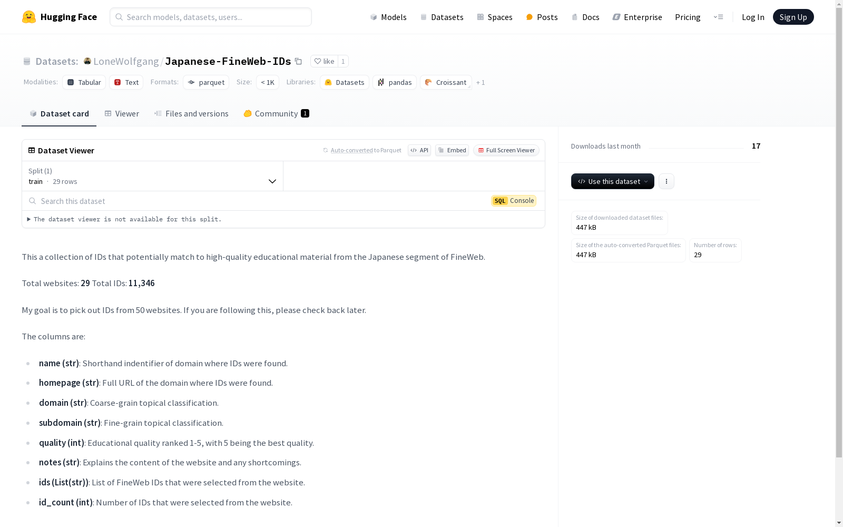Open the SQL Console
This screenshot has width=843, height=527.
(x=514, y=201)
